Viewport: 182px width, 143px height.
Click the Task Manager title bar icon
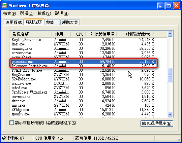point(5,5)
